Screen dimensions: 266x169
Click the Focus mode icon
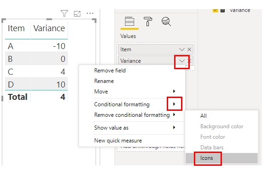click(77, 14)
